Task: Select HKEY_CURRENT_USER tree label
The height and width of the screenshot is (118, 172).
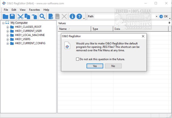Action: click(28, 31)
